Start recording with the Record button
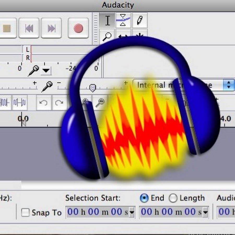The image size is (235, 235). [x=78, y=28]
